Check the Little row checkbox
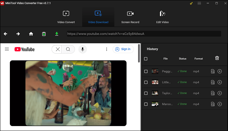 (x=146, y=82)
